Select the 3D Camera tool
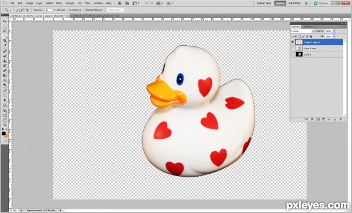The height and width of the screenshot is (213, 352). coord(5,116)
